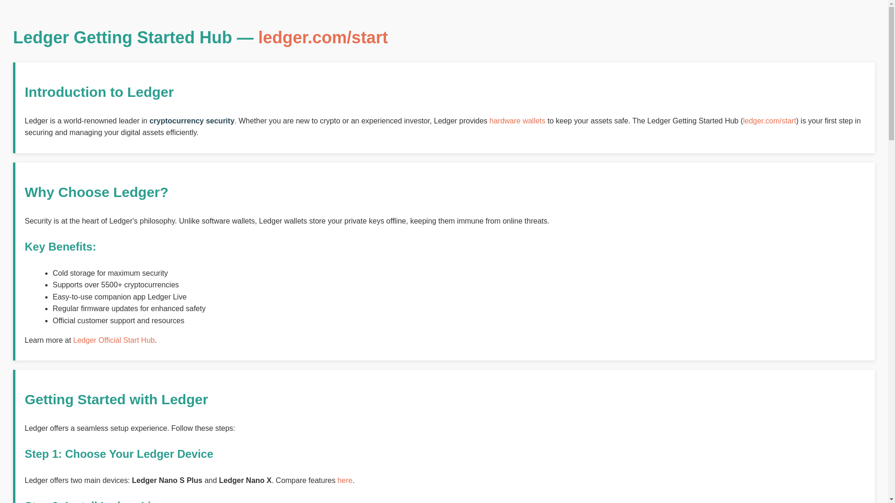Click the 'Step 1: Choose Your Ledger Device' heading
This screenshot has height=503, width=895.
[x=119, y=454]
